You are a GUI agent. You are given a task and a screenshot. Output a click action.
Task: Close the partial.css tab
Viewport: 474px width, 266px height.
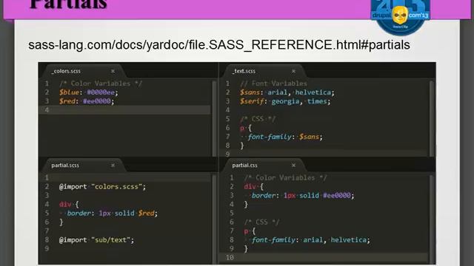click(x=293, y=166)
